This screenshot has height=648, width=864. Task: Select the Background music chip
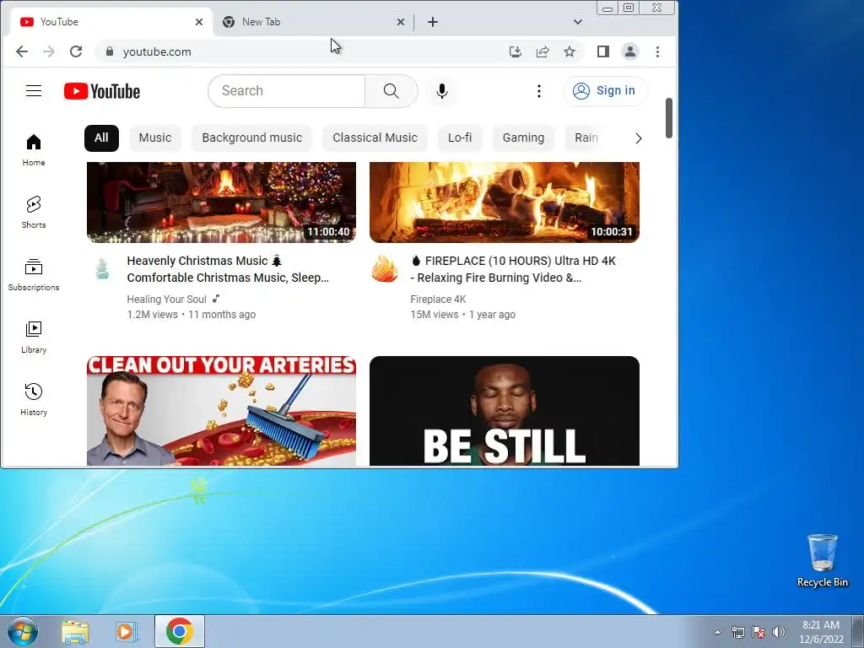[251, 138]
